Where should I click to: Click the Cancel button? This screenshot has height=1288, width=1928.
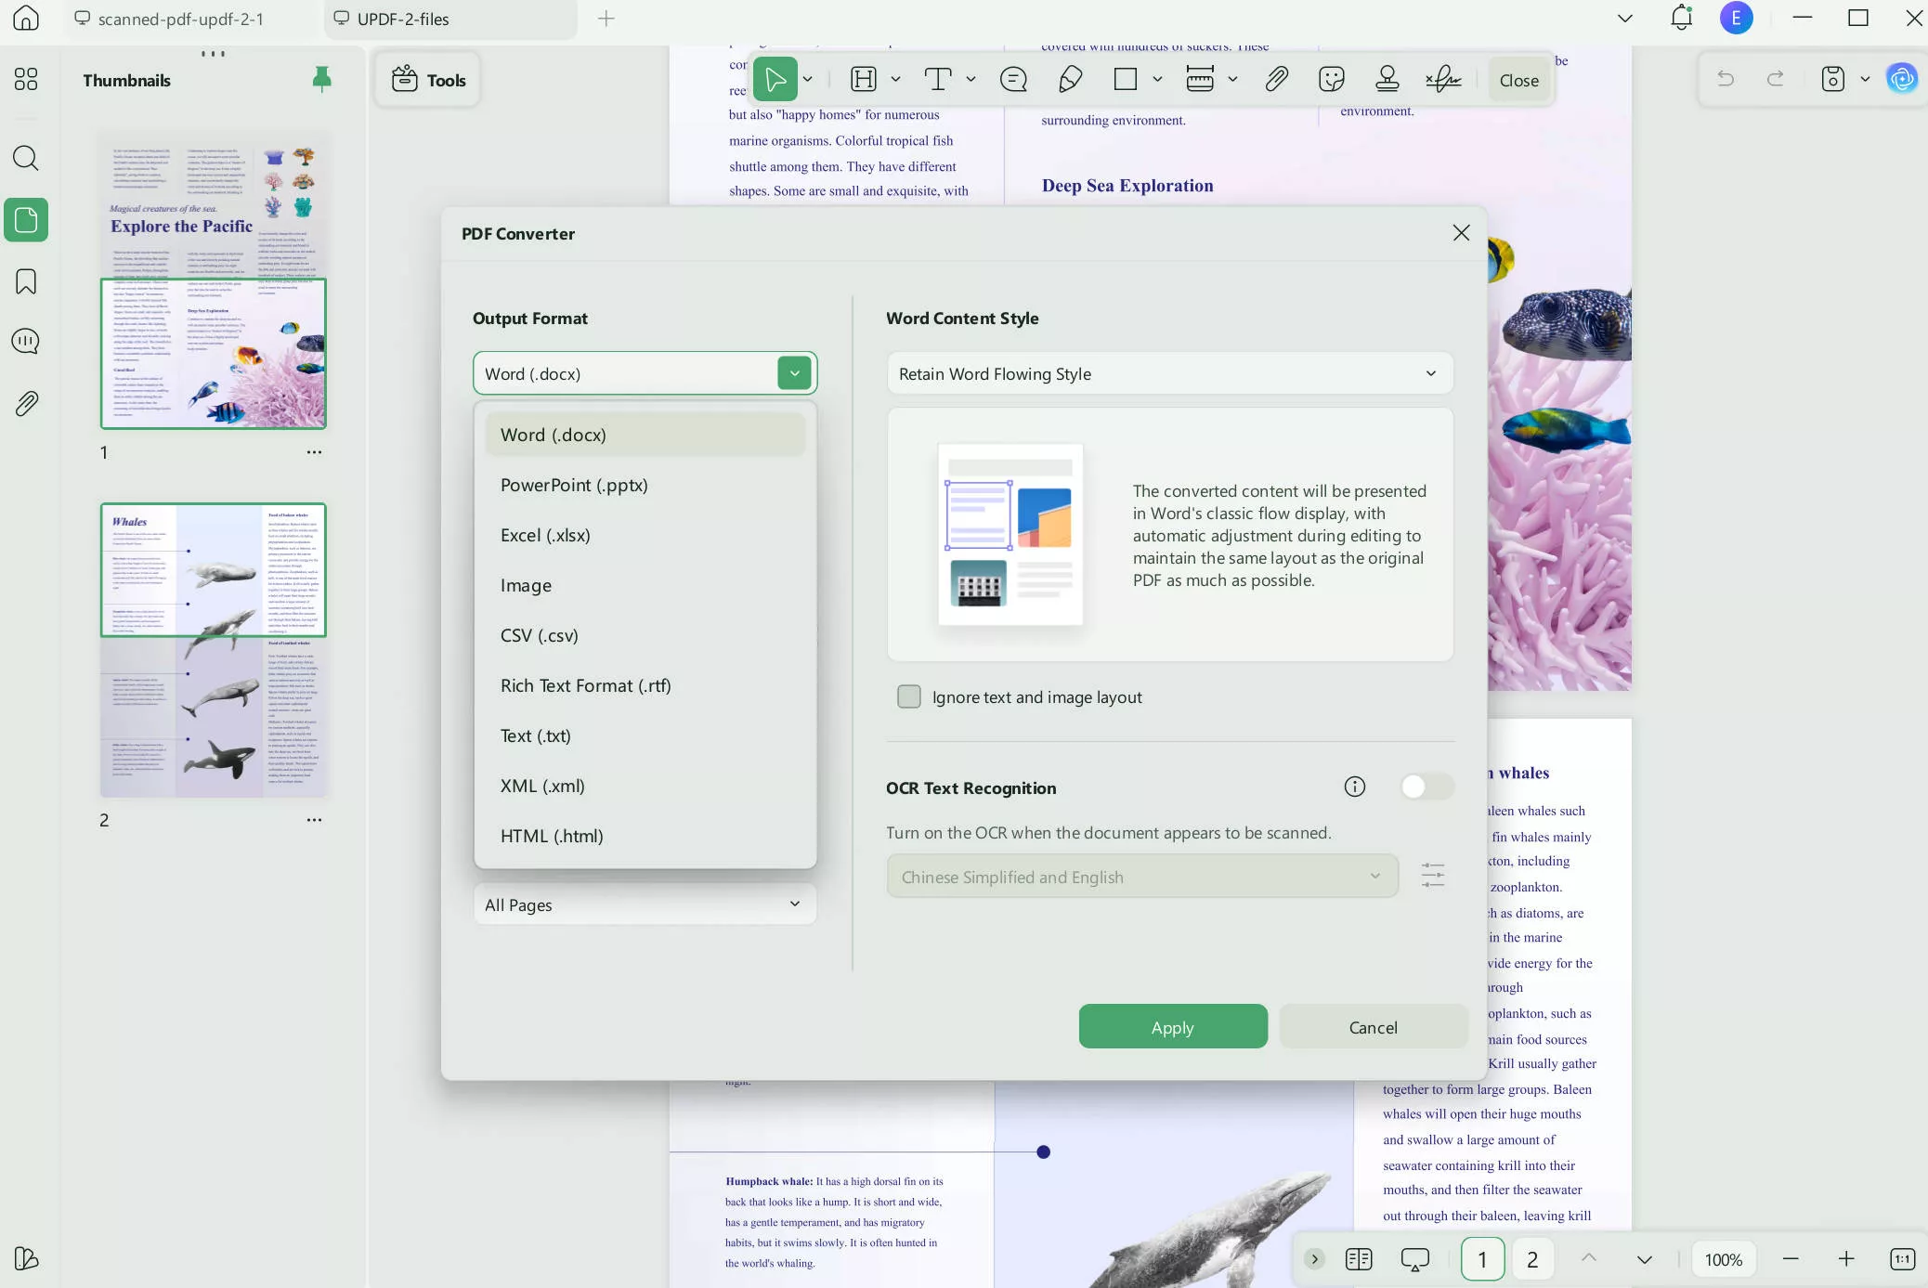pyautogui.click(x=1372, y=1026)
